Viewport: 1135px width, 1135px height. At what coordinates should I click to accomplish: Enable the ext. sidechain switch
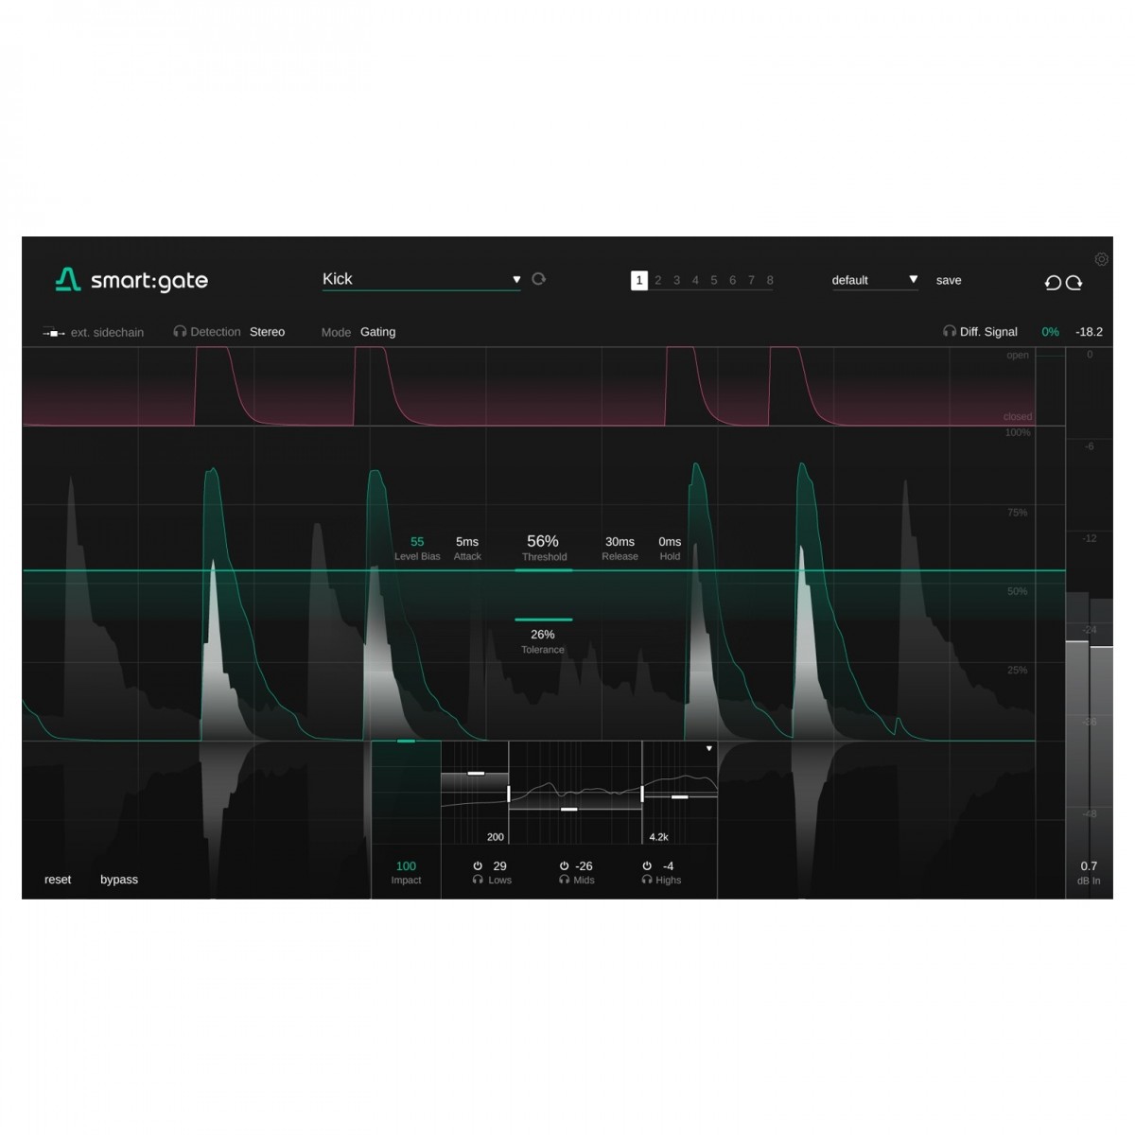click(53, 333)
